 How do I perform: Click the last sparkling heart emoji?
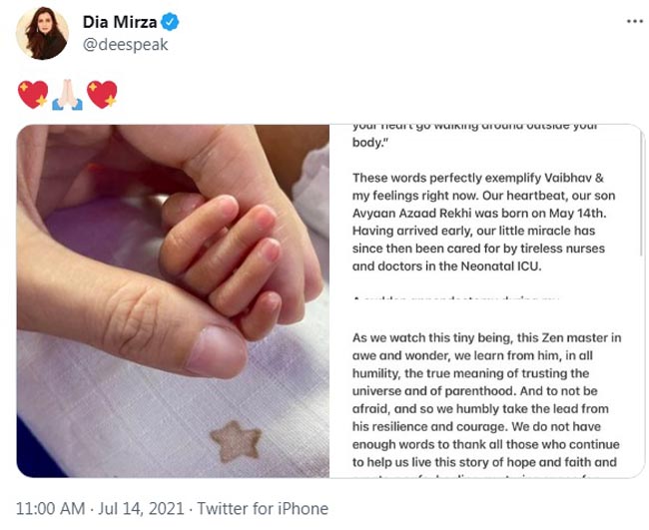coord(102,94)
